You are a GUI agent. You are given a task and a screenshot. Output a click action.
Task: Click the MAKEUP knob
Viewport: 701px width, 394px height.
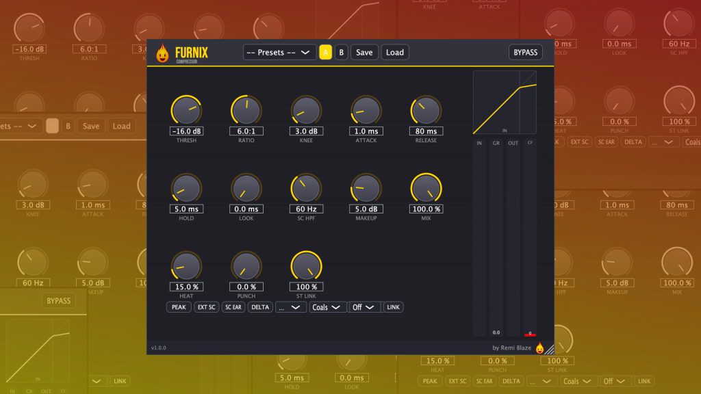point(366,188)
